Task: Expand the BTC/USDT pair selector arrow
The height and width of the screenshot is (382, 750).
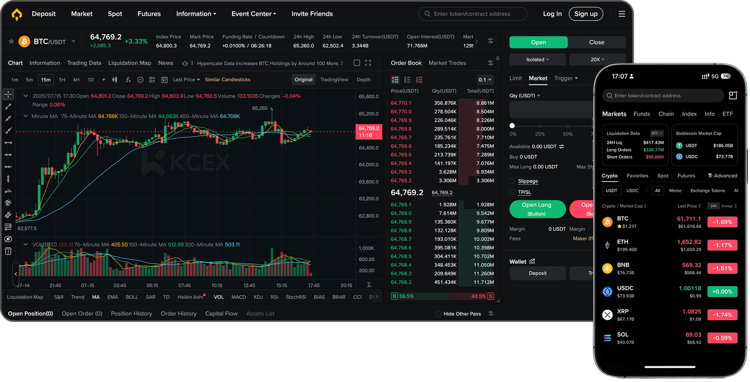Action: tap(74, 42)
